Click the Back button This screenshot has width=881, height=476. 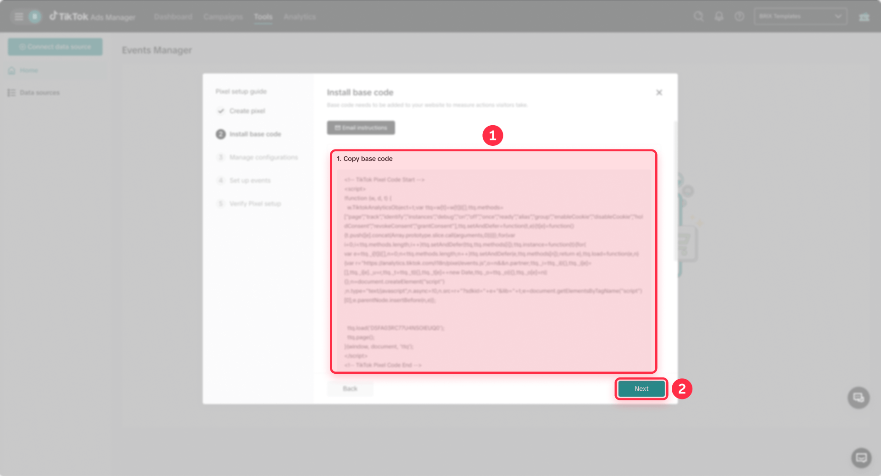tap(350, 389)
